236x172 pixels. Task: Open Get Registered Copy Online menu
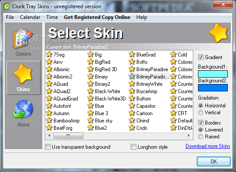(x=97, y=17)
